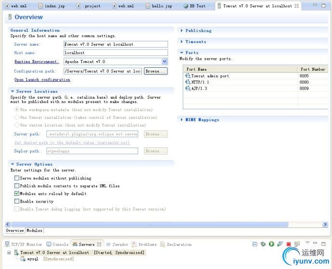Open the Runtime Environment dropdown
The width and height of the screenshot is (332, 269).
point(165,62)
